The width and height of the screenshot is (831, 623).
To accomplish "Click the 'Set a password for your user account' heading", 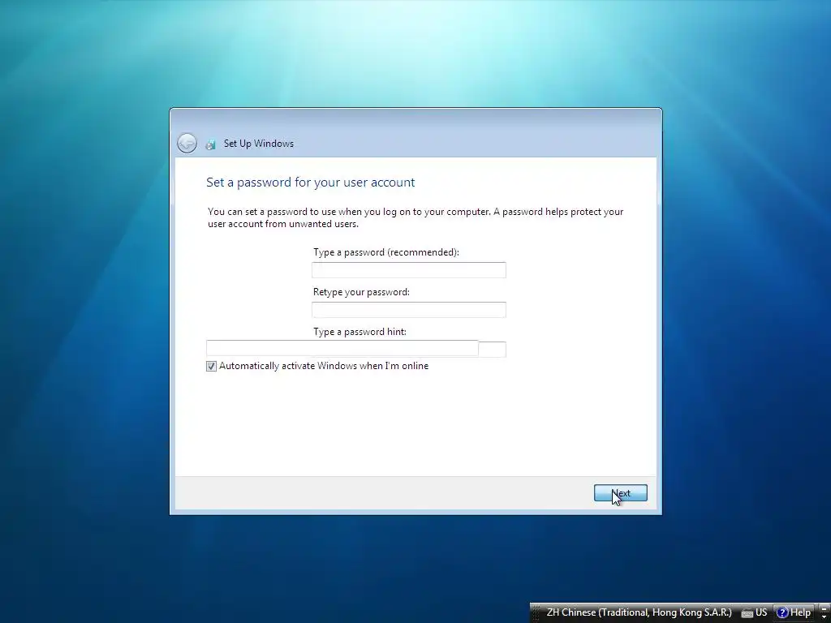I will (x=311, y=183).
